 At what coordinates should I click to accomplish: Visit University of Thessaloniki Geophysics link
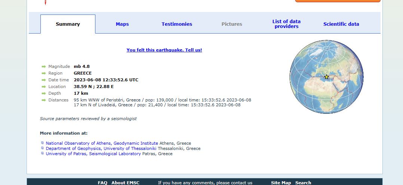click(101, 148)
